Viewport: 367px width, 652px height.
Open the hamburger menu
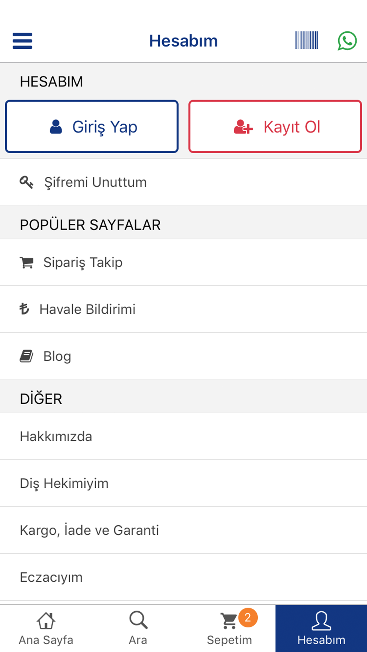(22, 41)
